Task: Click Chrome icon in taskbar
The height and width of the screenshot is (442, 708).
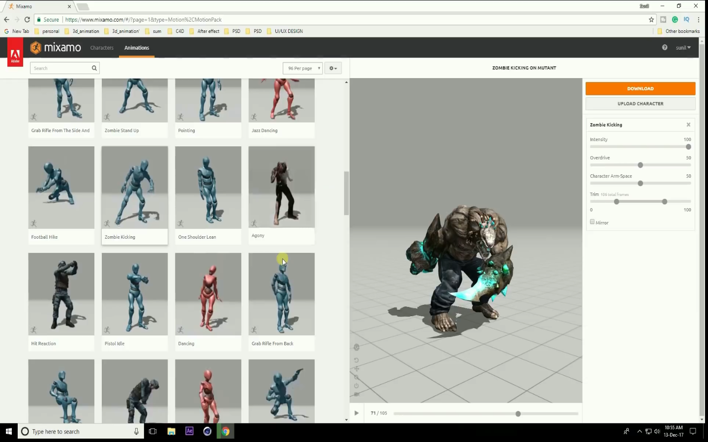Action: tap(226, 431)
